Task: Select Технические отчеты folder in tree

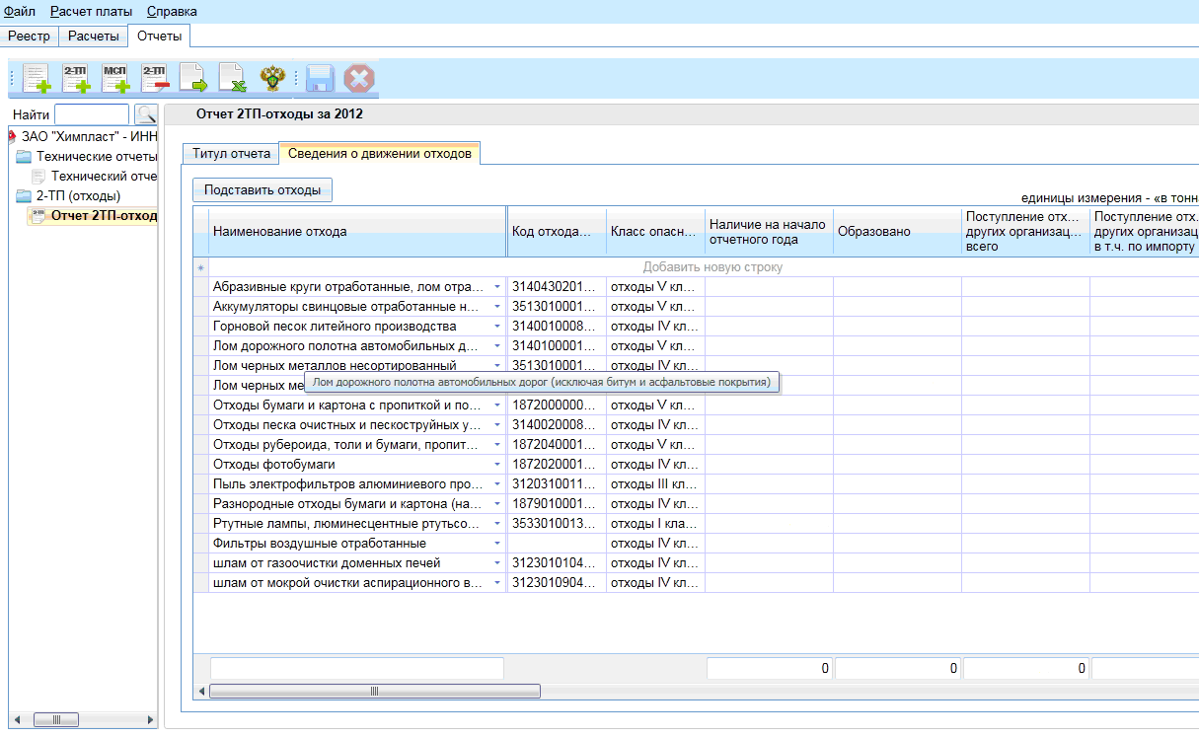Action: [97, 156]
